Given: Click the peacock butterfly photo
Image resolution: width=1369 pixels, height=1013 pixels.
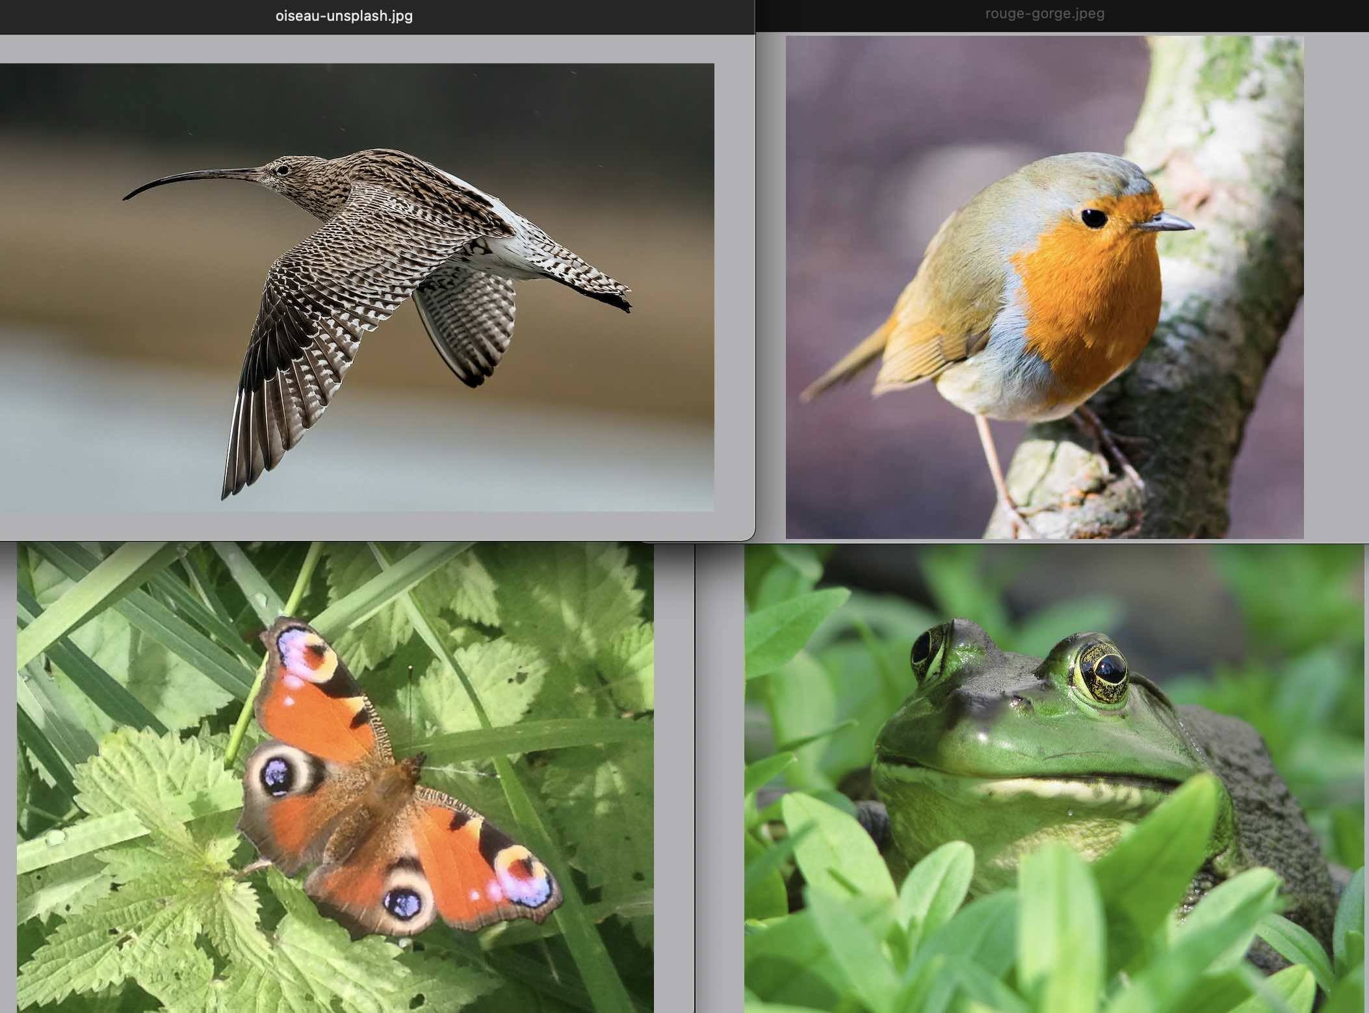Looking at the screenshot, I should pyautogui.click(x=335, y=778).
